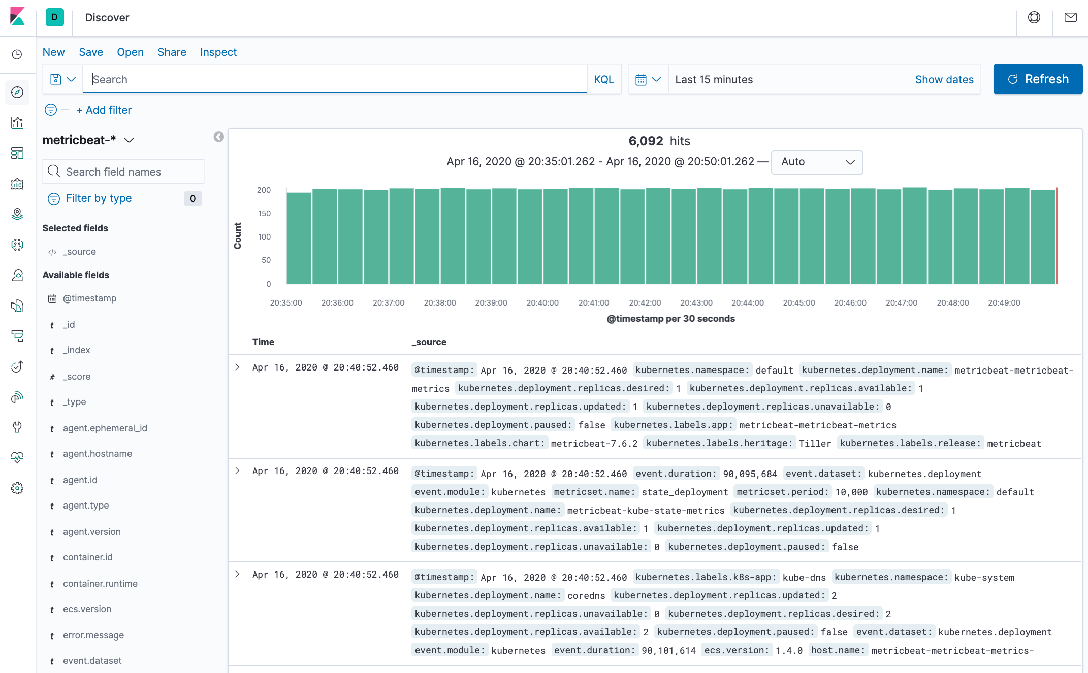Open APM icon in sidebar
The image size is (1088, 673).
pyautogui.click(x=17, y=336)
